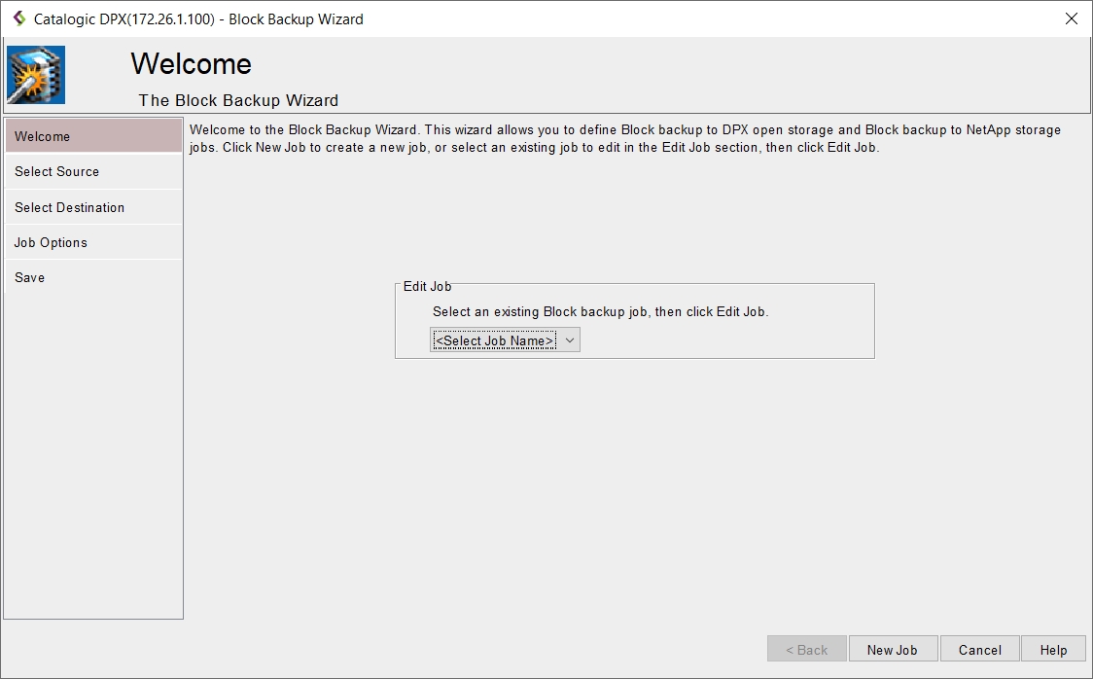Start a new job with New Job
Image resolution: width=1093 pixels, height=679 pixels.
892,650
